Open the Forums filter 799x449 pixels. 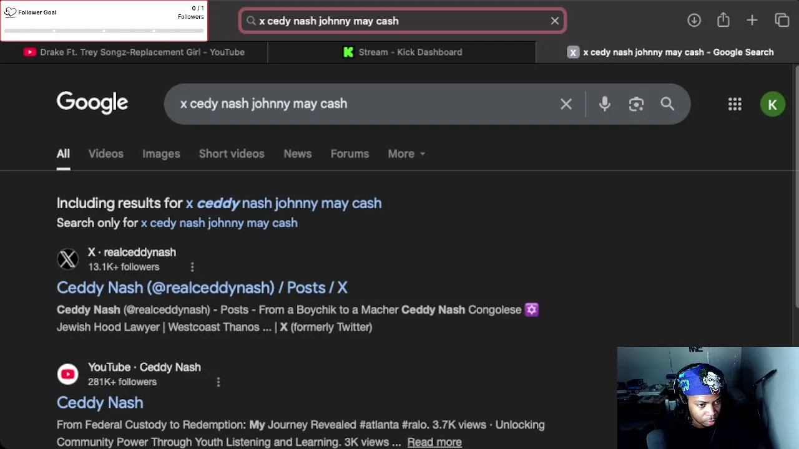(350, 154)
